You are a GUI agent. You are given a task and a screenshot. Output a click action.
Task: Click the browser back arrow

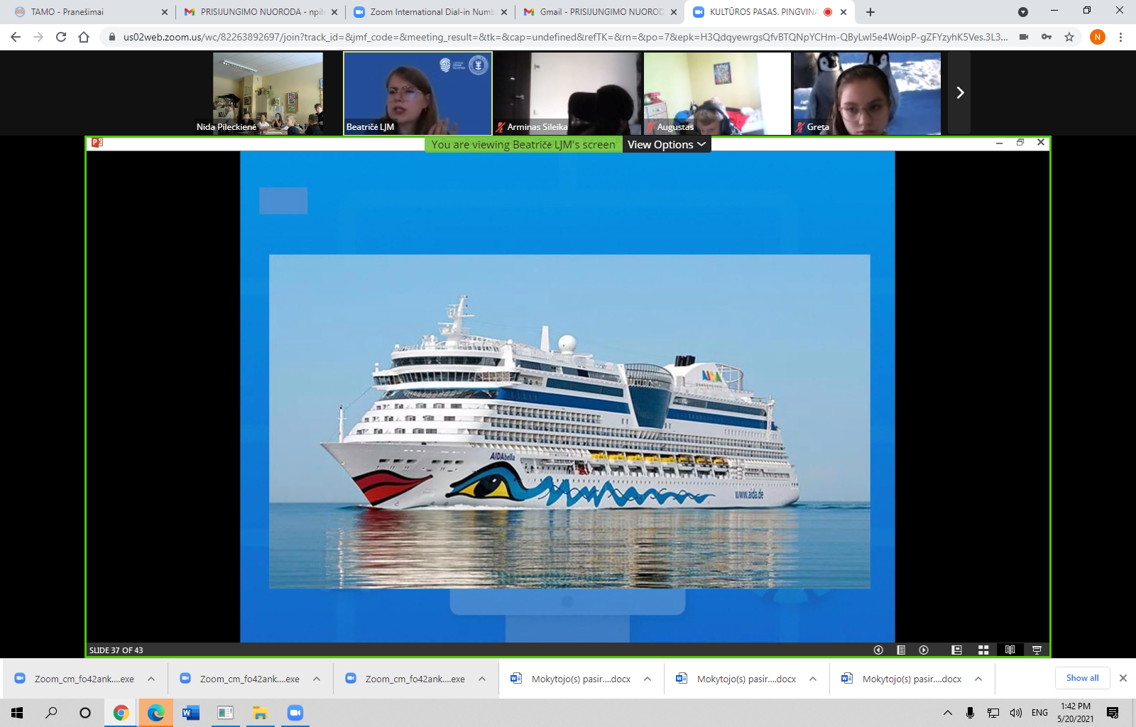click(x=16, y=37)
